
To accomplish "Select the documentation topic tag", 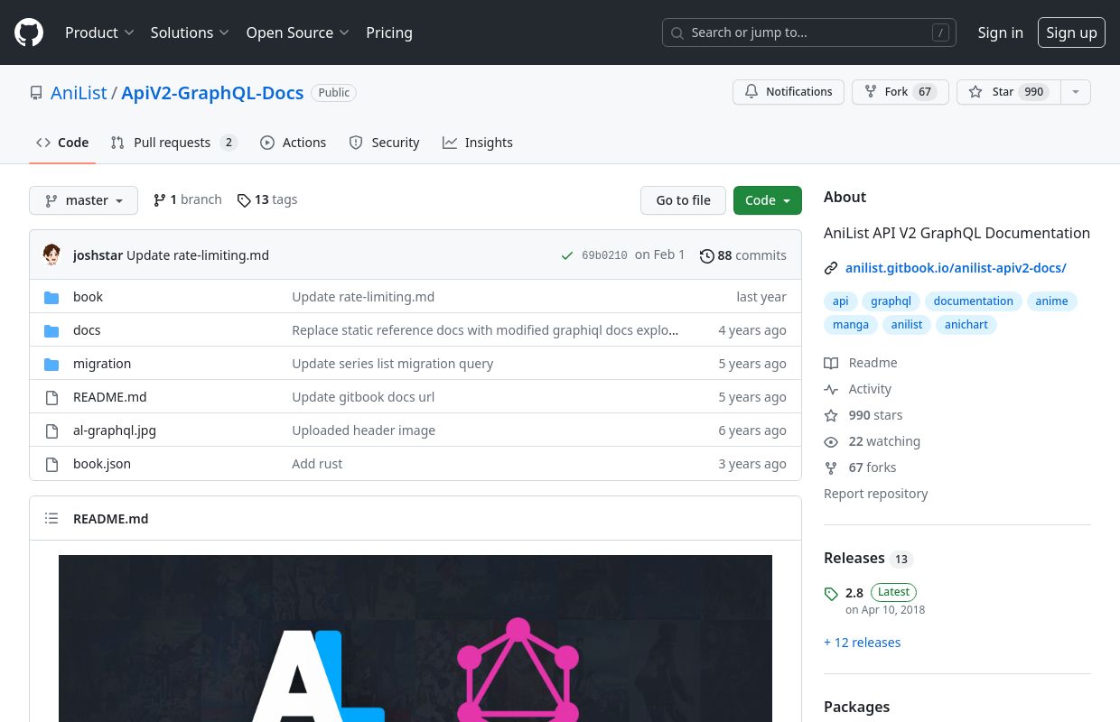I will coord(973,301).
